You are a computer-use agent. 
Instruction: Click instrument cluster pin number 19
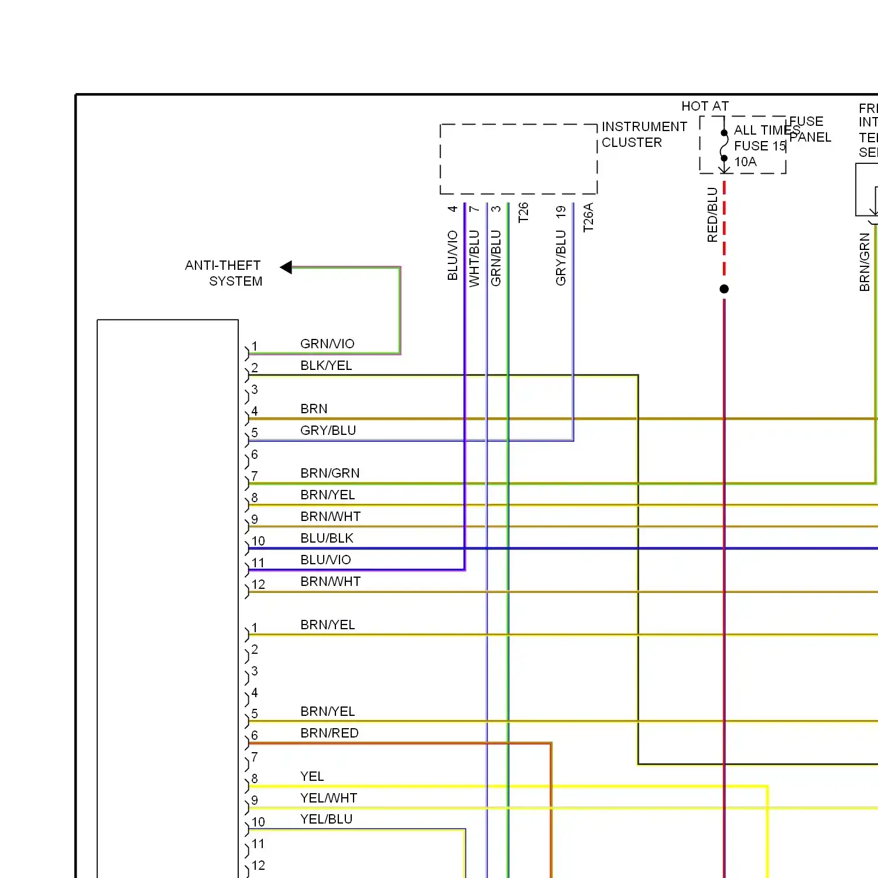561,212
